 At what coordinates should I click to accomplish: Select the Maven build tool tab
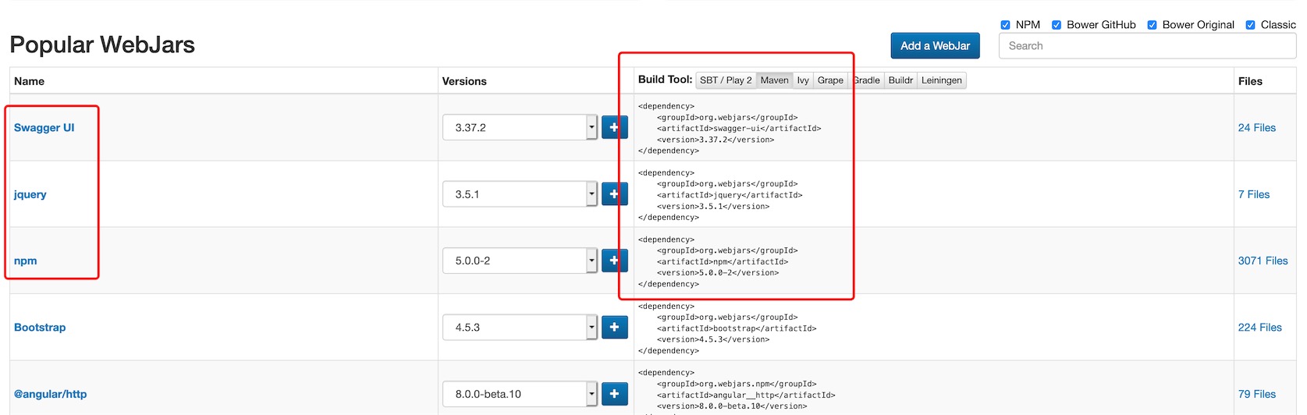[x=775, y=80]
